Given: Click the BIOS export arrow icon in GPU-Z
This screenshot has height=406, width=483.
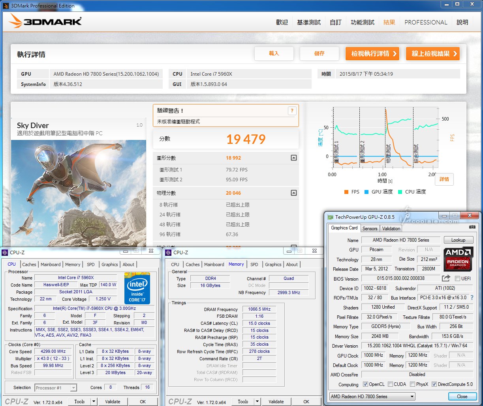Looking at the screenshot, I should click(x=447, y=278).
